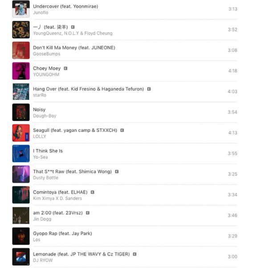Click the explicit icon beside Comintoya

92,192
